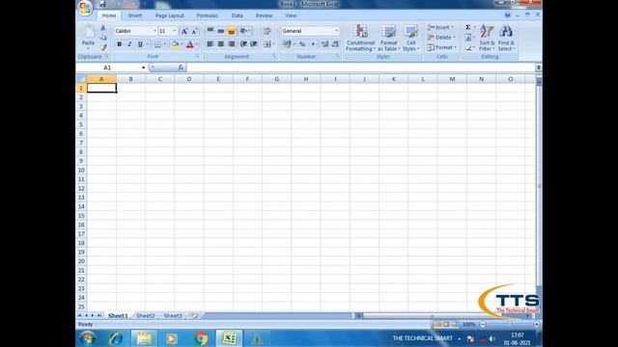This screenshot has width=618, height=347.
Task: Toggle Wrap Text
Action: 267,31
